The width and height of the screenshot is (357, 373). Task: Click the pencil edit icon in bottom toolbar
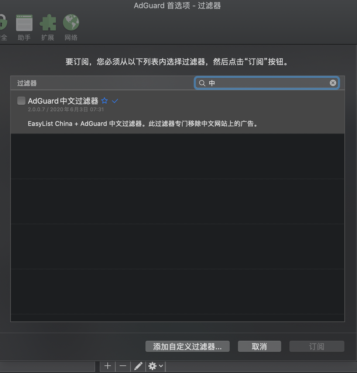(x=138, y=366)
